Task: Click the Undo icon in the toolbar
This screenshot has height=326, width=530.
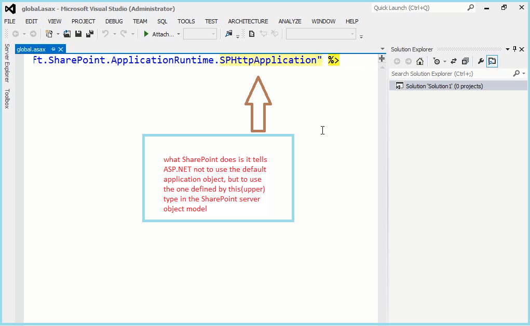Action: pyautogui.click(x=106, y=33)
